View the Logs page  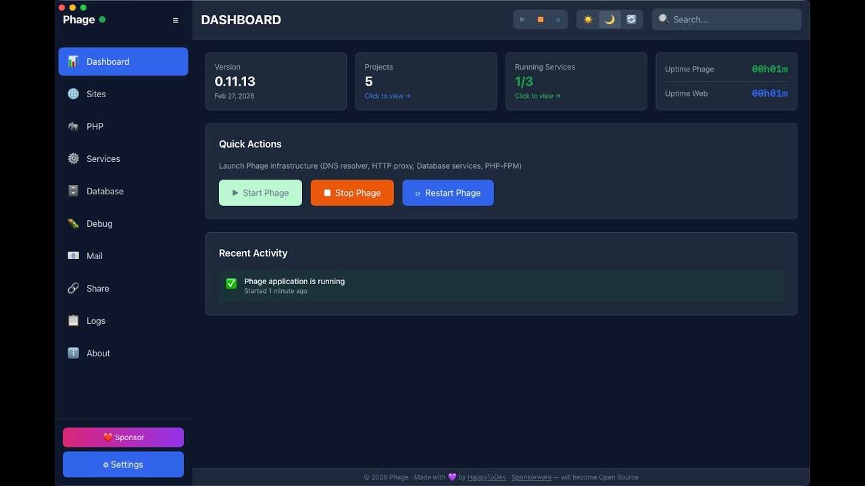pyautogui.click(x=123, y=321)
